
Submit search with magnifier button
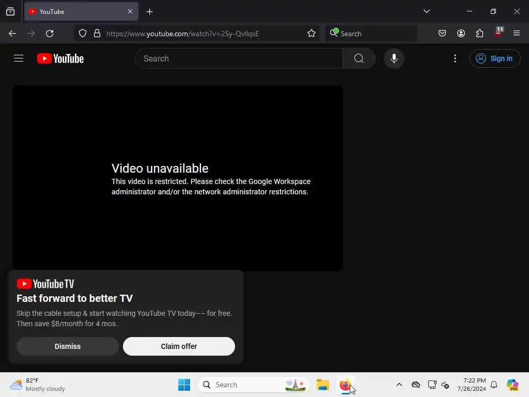[359, 58]
